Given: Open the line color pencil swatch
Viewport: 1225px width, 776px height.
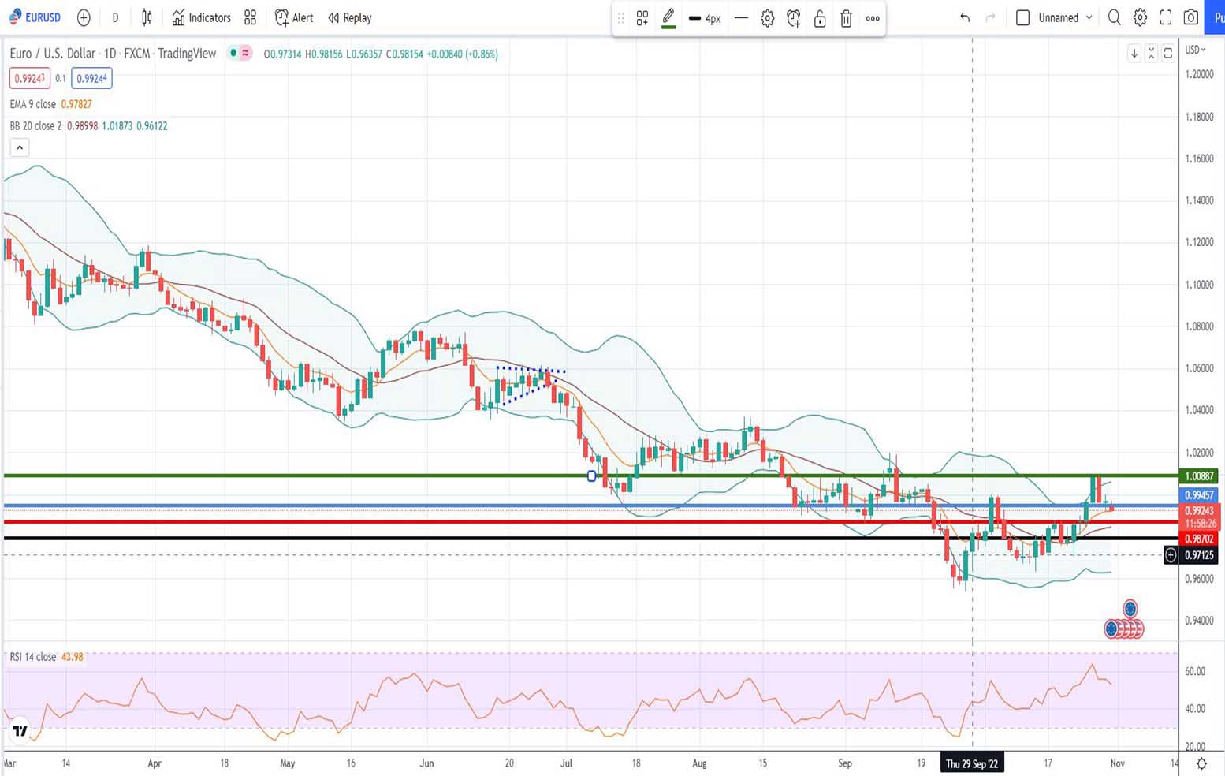Looking at the screenshot, I should tap(668, 18).
